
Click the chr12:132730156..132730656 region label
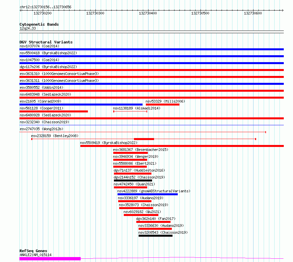click(x=45, y=7)
